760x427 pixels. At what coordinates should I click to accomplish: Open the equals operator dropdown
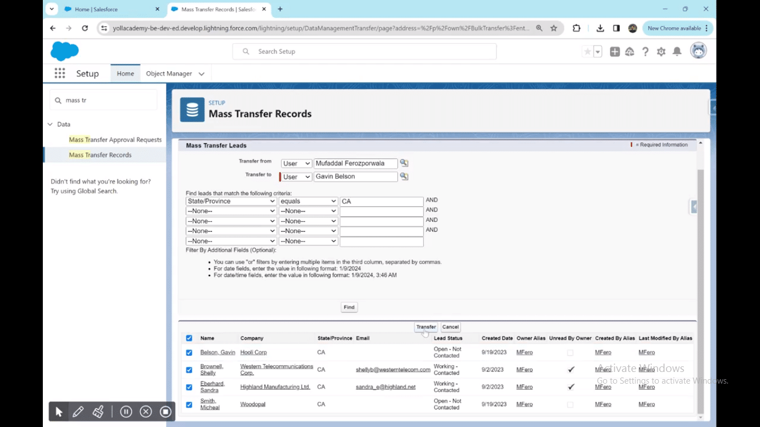click(x=308, y=201)
